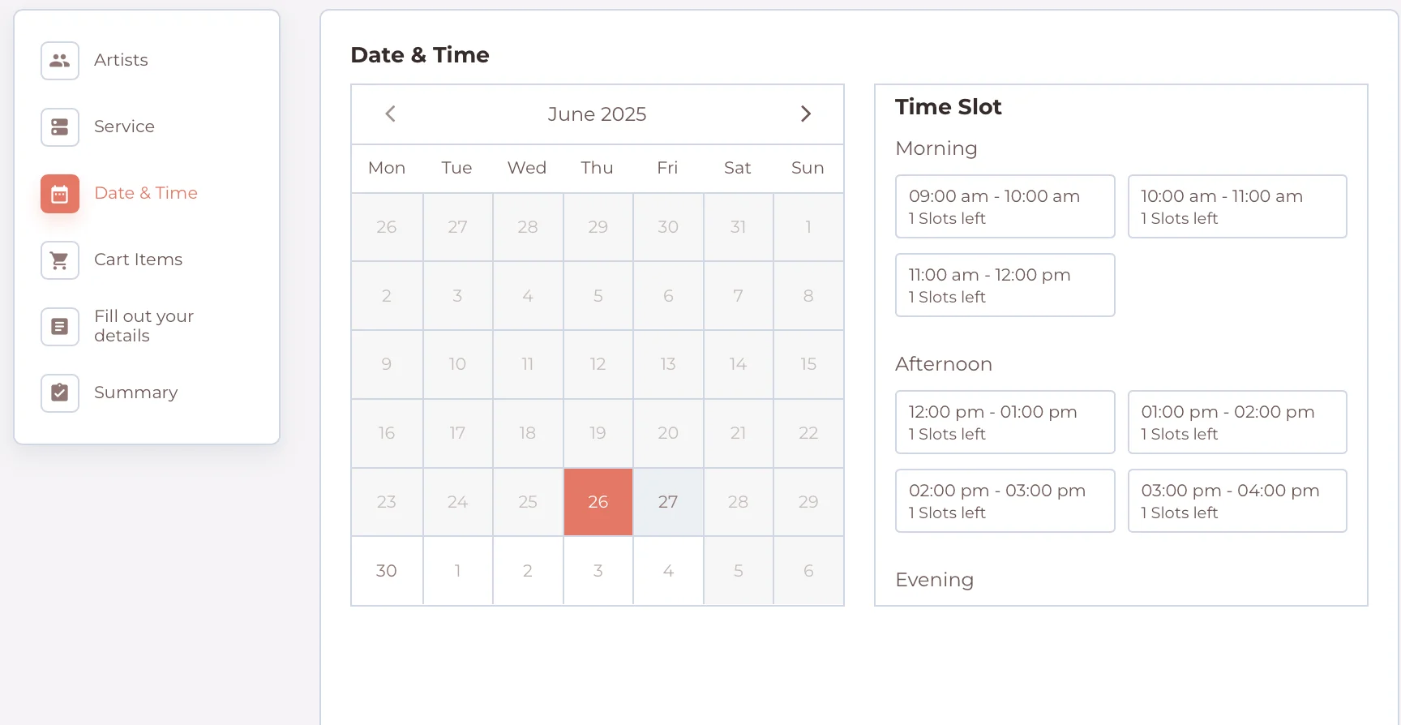This screenshot has height=725, width=1401.
Task: Choose the 10:00 am - 11:00 am slot
Action: coord(1236,206)
